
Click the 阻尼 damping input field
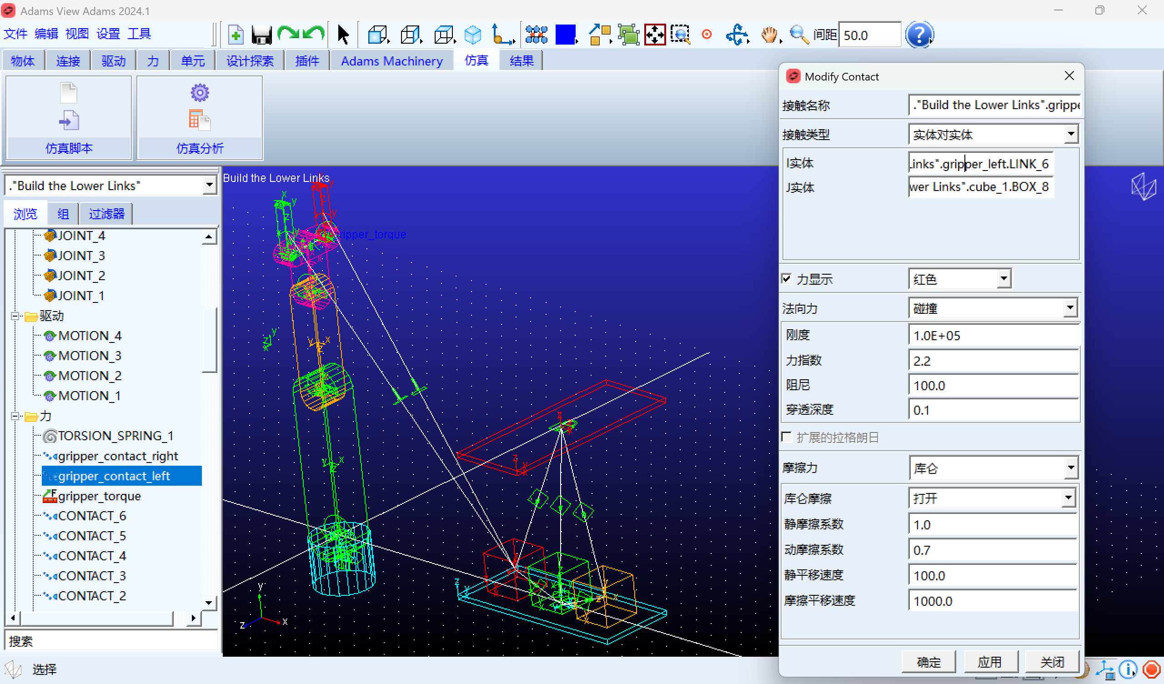pos(993,386)
